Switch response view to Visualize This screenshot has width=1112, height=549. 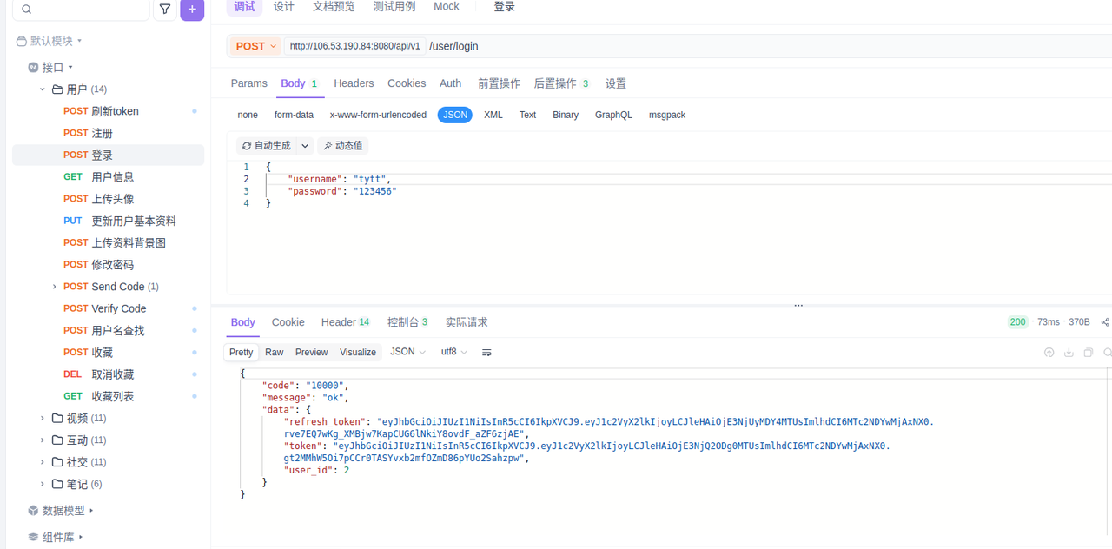click(x=358, y=352)
